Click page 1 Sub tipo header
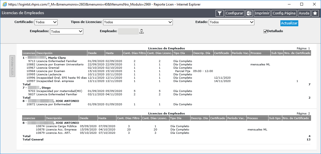321x154 pixels. click(x=277, y=53)
